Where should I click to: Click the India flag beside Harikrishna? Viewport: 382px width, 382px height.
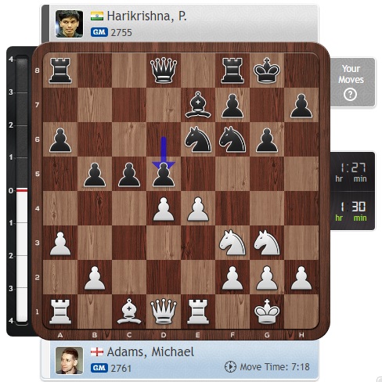[97, 16]
